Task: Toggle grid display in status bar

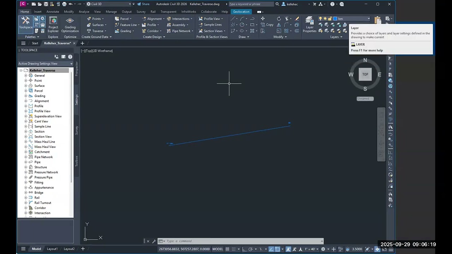Action: 227,249
